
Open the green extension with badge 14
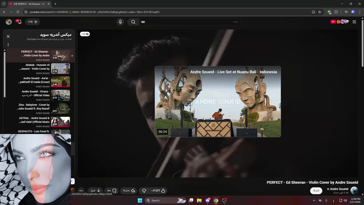(x=329, y=12)
